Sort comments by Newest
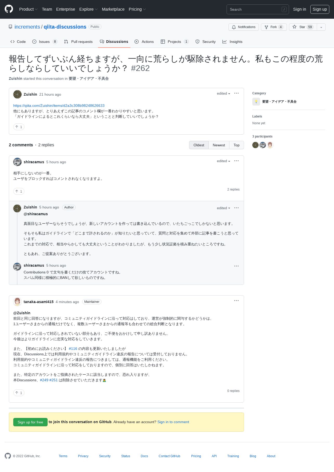Image resolution: width=334 pixels, height=472 pixels. pos(219,145)
